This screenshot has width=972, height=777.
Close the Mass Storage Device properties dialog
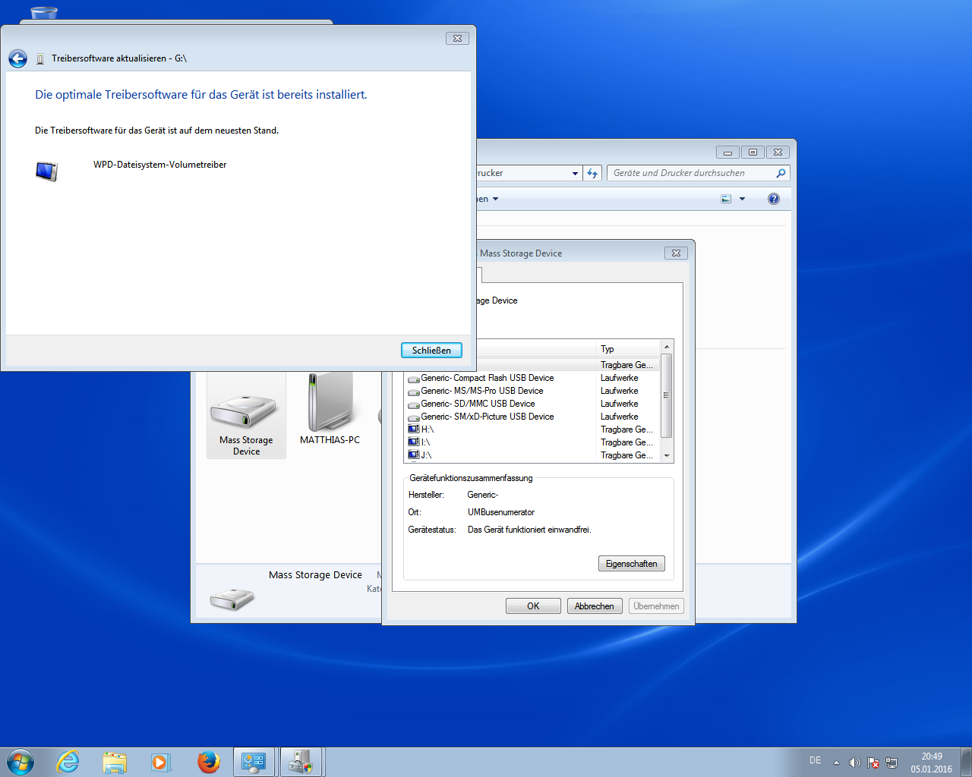point(677,253)
